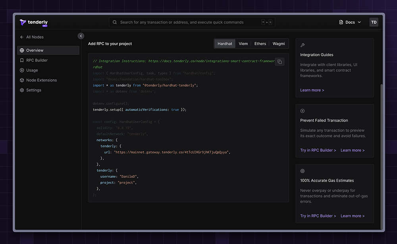Focus the transaction or address search field

(192, 22)
